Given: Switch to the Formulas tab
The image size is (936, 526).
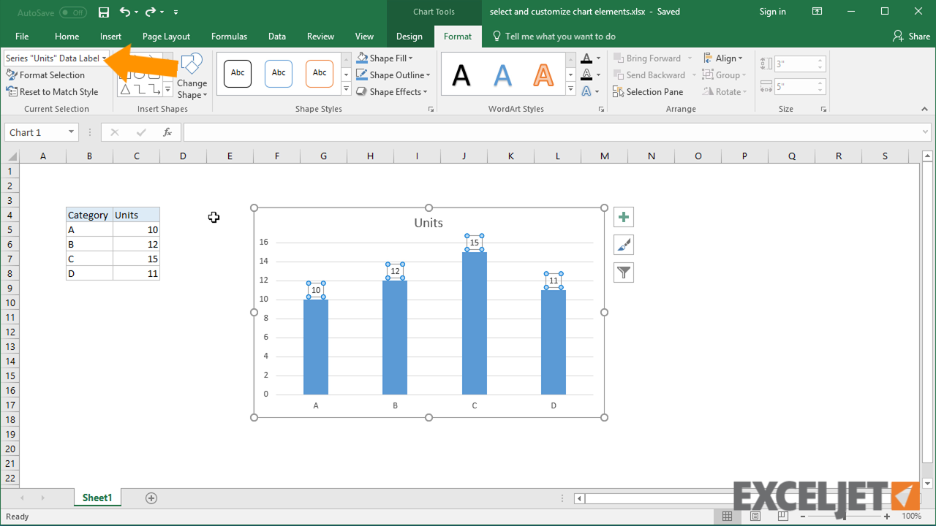Looking at the screenshot, I should pos(229,37).
